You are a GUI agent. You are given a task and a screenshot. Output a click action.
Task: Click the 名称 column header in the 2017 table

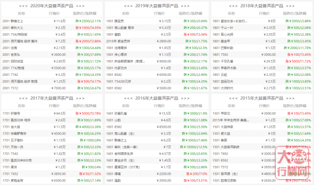[x=22, y=106]
